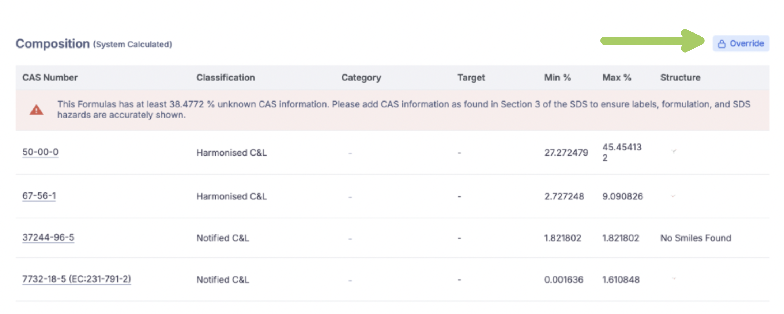The height and width of the screenshot is (314, 784).
Task: Click the Target column header
Action: coord(471,77)
